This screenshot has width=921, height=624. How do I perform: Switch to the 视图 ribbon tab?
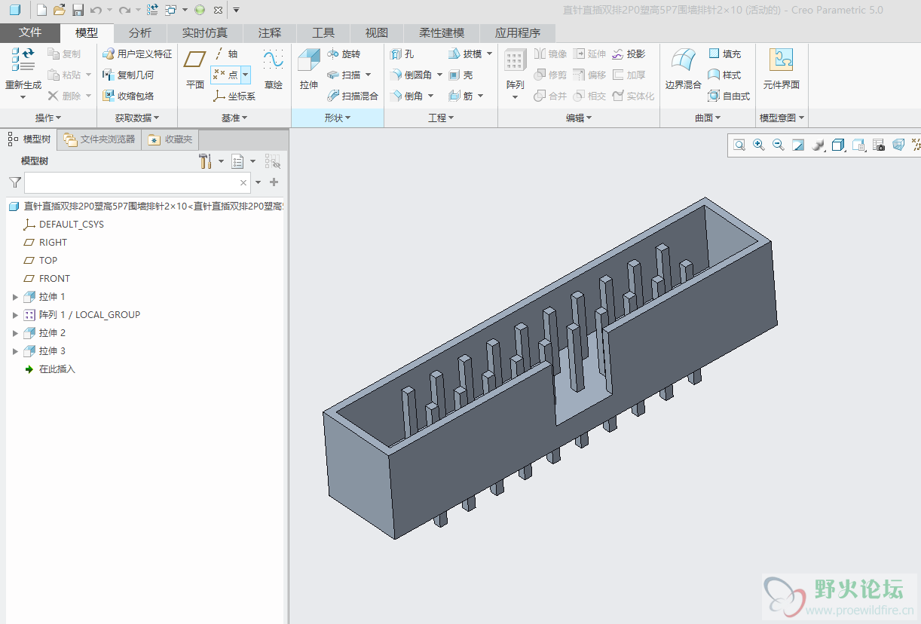(x=377, y=32)
